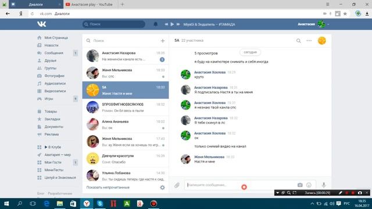Click the Закладки star icon
Viewport: 372px width, 209px height.
[x=40, y=119]
